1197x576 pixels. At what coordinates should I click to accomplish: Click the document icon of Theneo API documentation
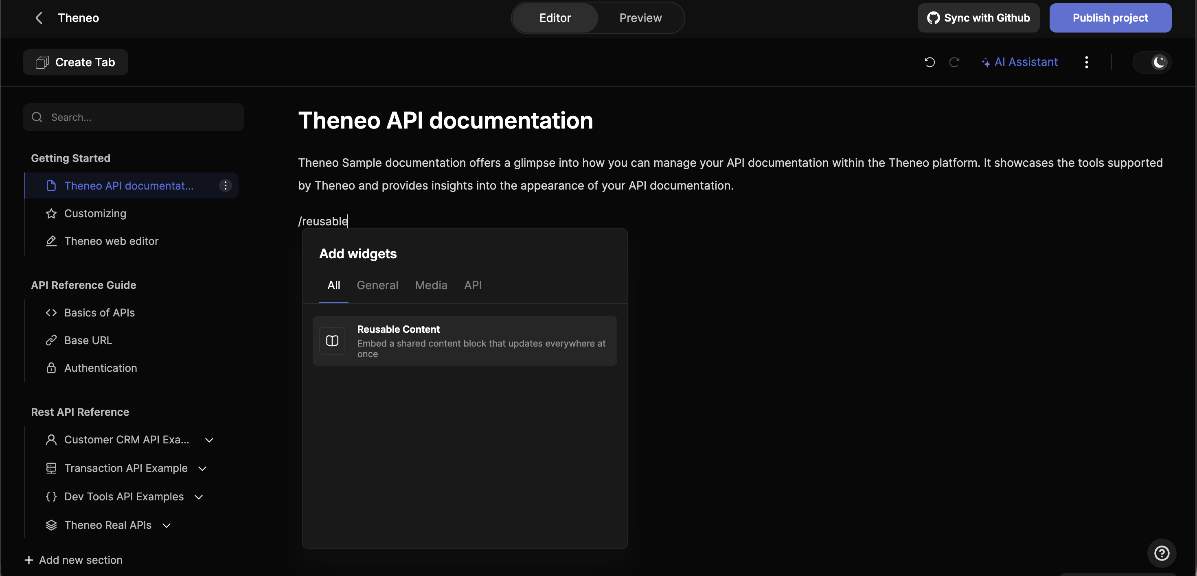51,185
